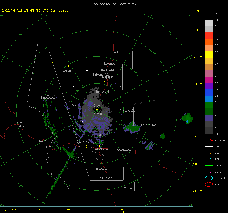
Task: Click the dBZ legend heading
Action: point(215,13)
